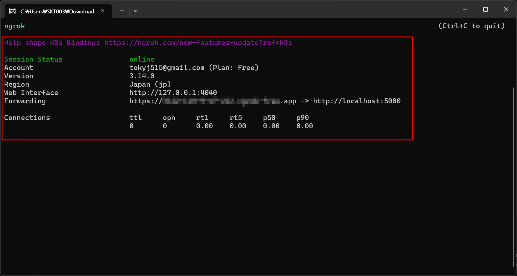Click the 0.00 value under rt5
The height and width of the screenshot is (276, 517).
tap(238, 126)
